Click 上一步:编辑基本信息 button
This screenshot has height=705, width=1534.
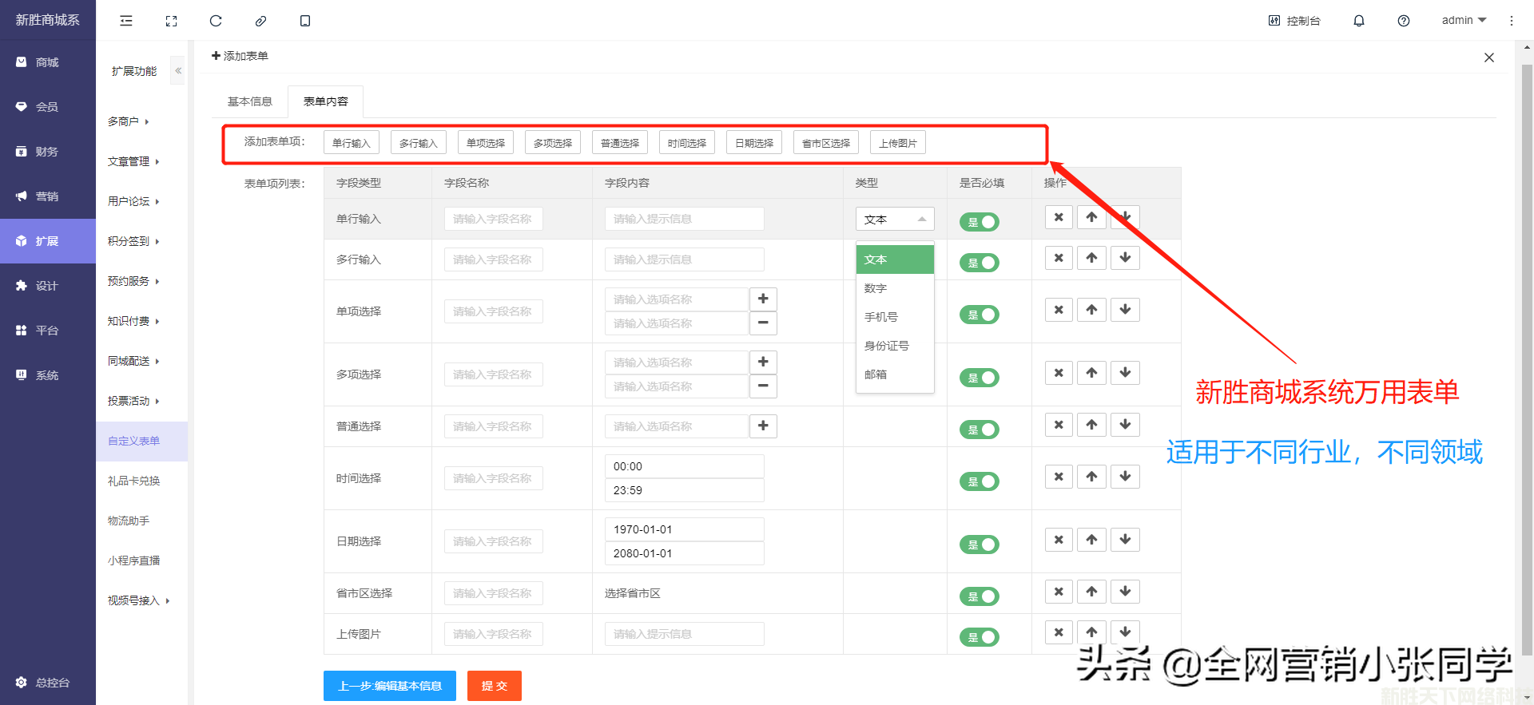[390, 686]
